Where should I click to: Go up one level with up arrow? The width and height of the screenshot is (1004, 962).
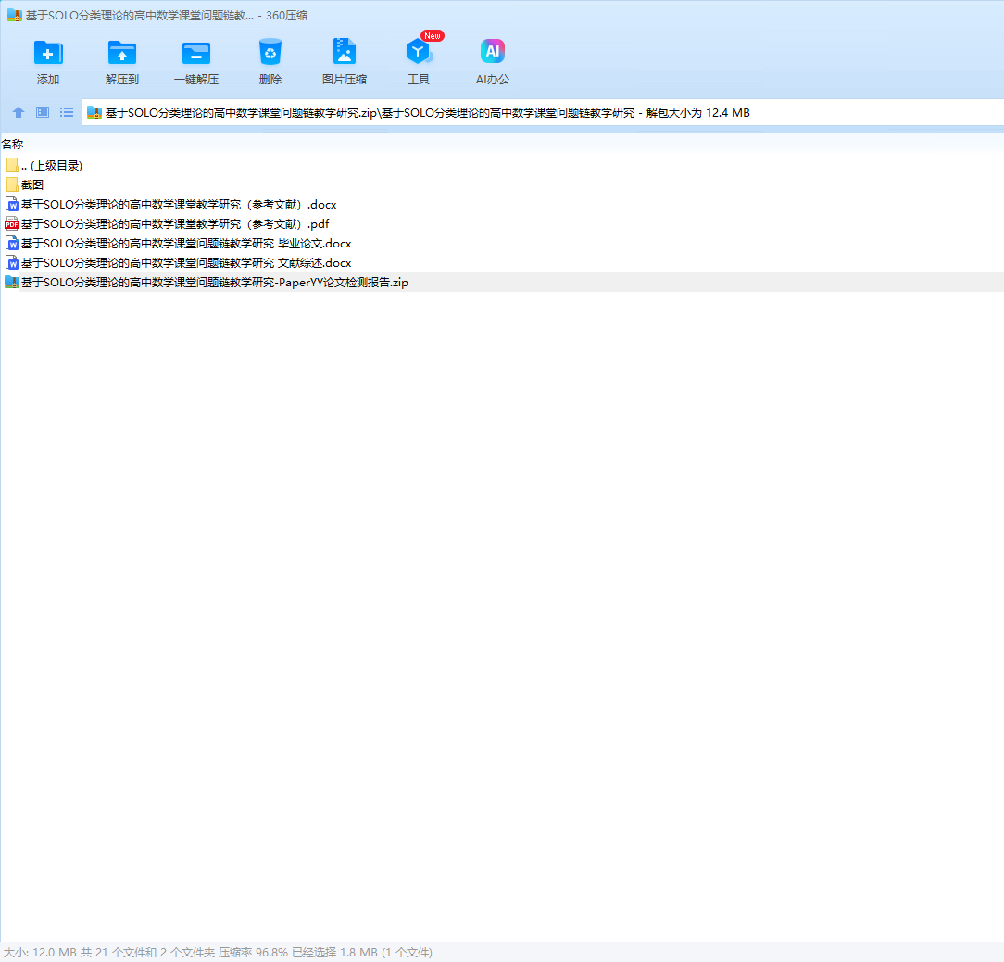click(x=19, y=113)
